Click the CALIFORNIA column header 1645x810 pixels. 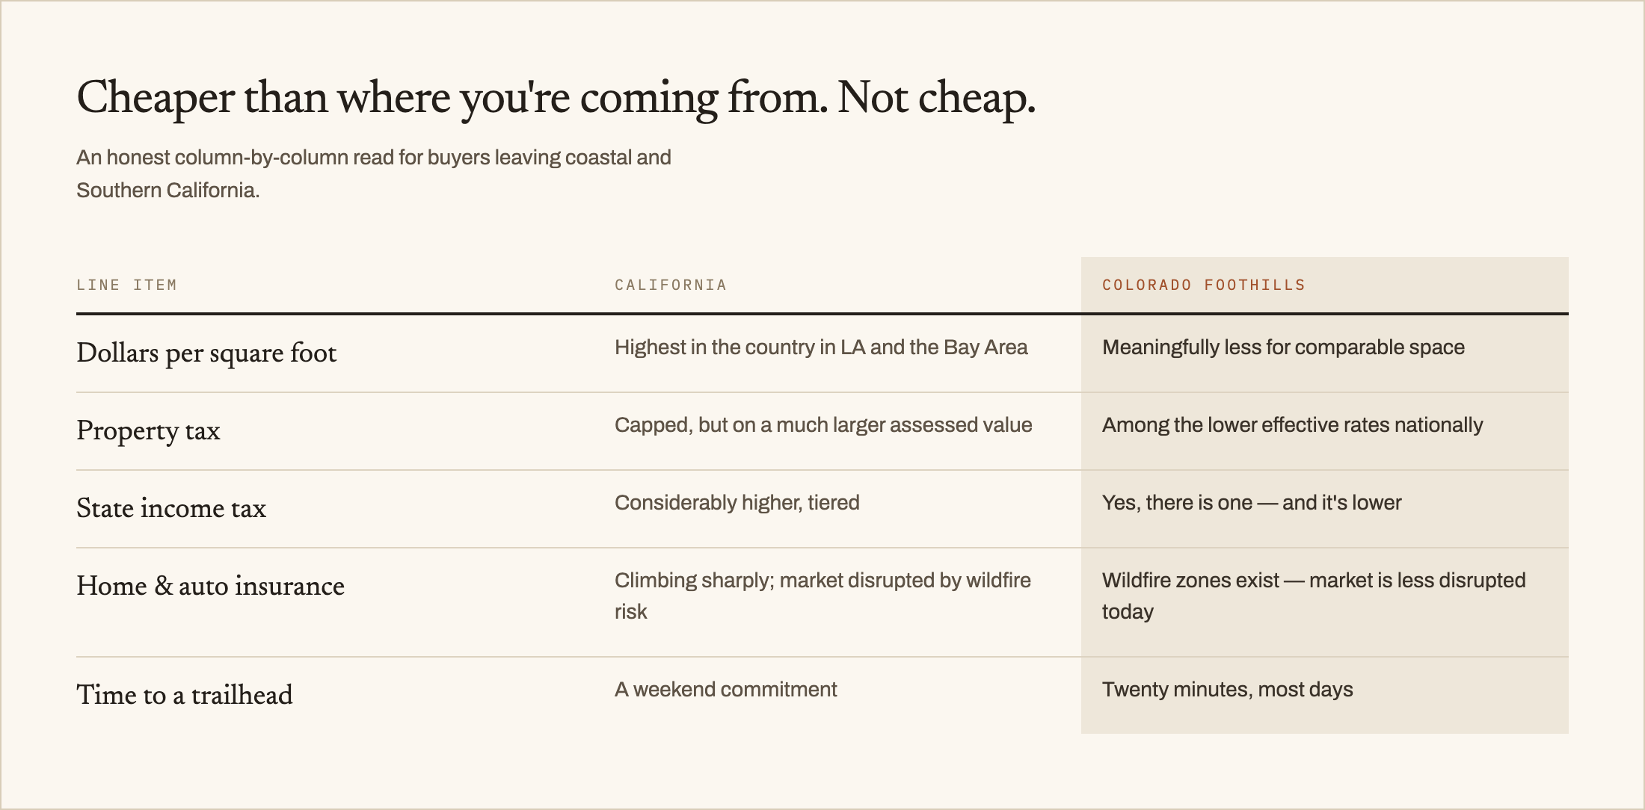click(x=671, y=285)
